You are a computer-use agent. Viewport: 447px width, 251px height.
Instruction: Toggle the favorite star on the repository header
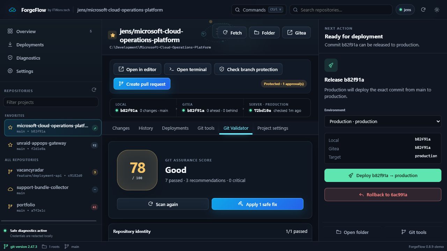point(112,35)
